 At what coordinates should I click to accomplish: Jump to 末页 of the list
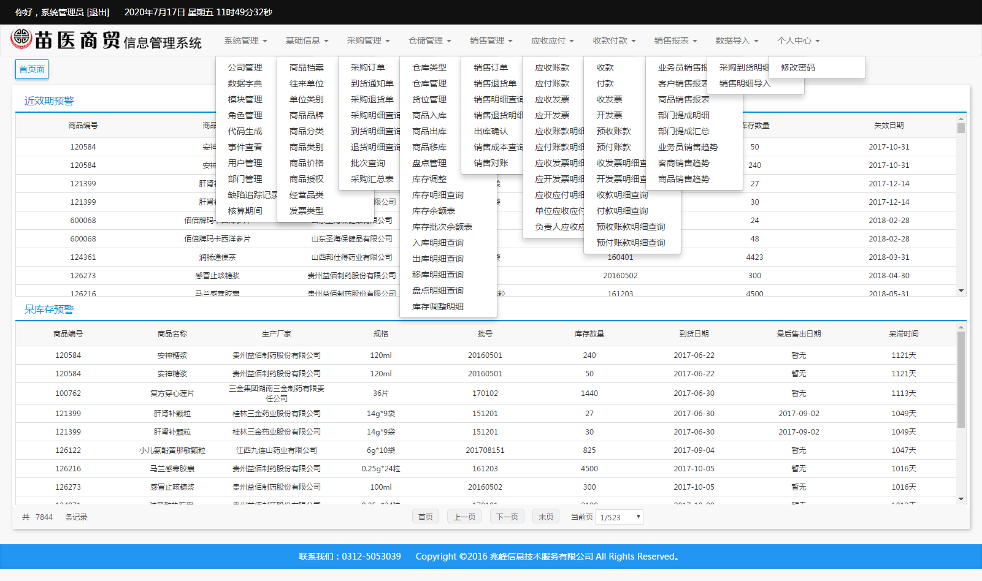pyautogui.click(x=546, y=517)
